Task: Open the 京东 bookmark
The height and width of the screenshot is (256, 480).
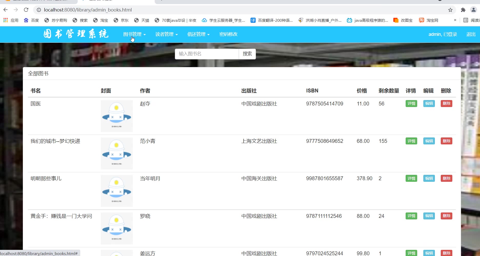Action: click(121, 20)
